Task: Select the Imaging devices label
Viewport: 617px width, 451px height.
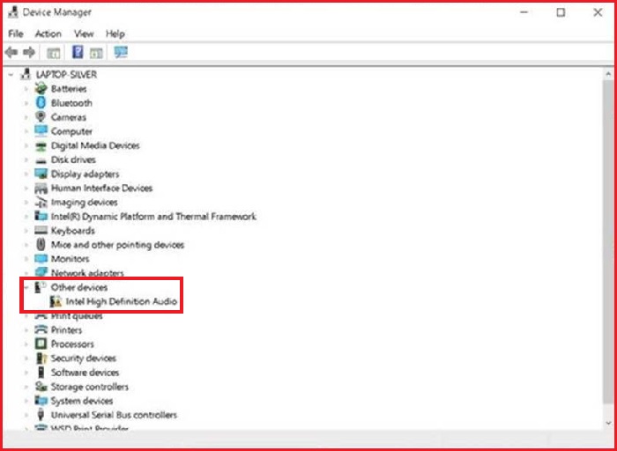Action: coord(85,202)
